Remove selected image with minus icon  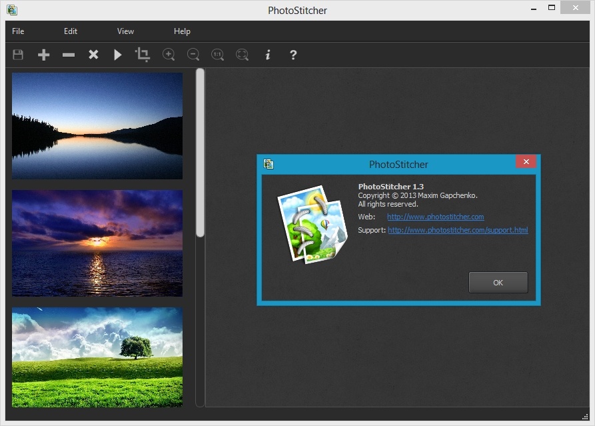[x=69, y=55]
